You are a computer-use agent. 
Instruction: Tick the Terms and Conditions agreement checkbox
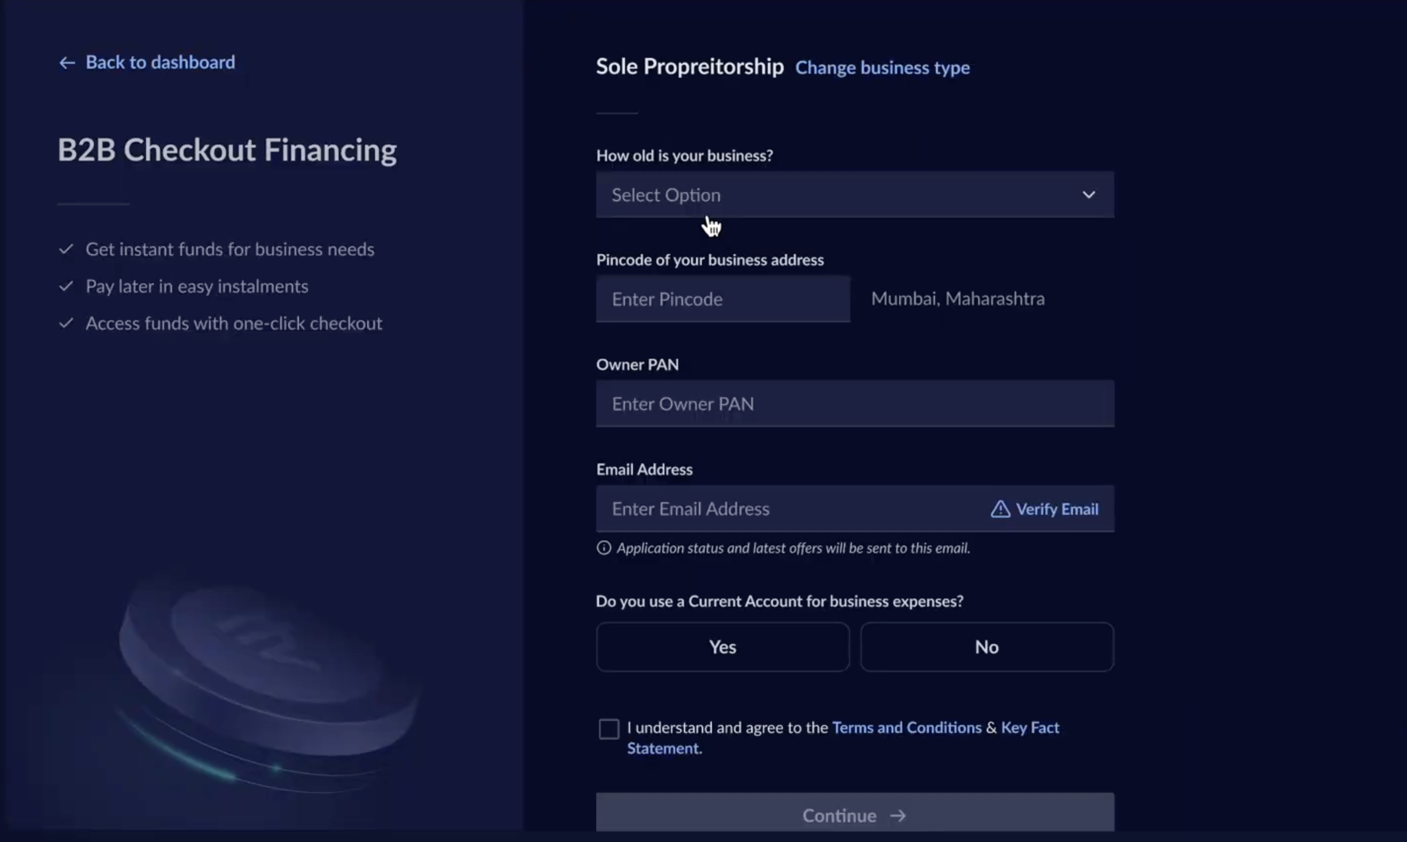609,729
